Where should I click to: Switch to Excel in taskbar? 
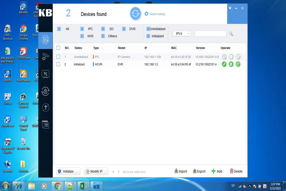pos(83,186)
